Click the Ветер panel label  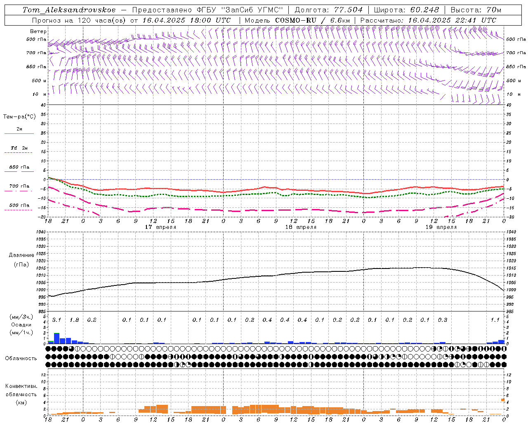coord(38,31)
